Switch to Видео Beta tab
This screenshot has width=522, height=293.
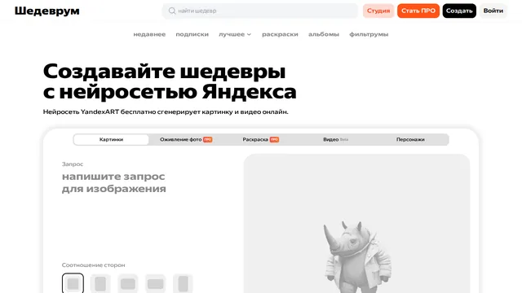[335, 139]
